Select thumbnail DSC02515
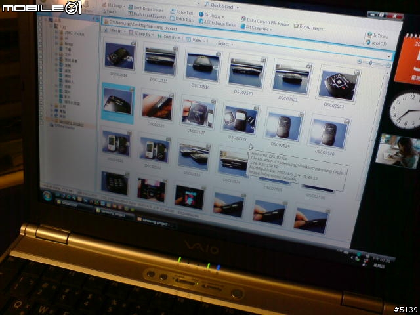 (160, 61)
